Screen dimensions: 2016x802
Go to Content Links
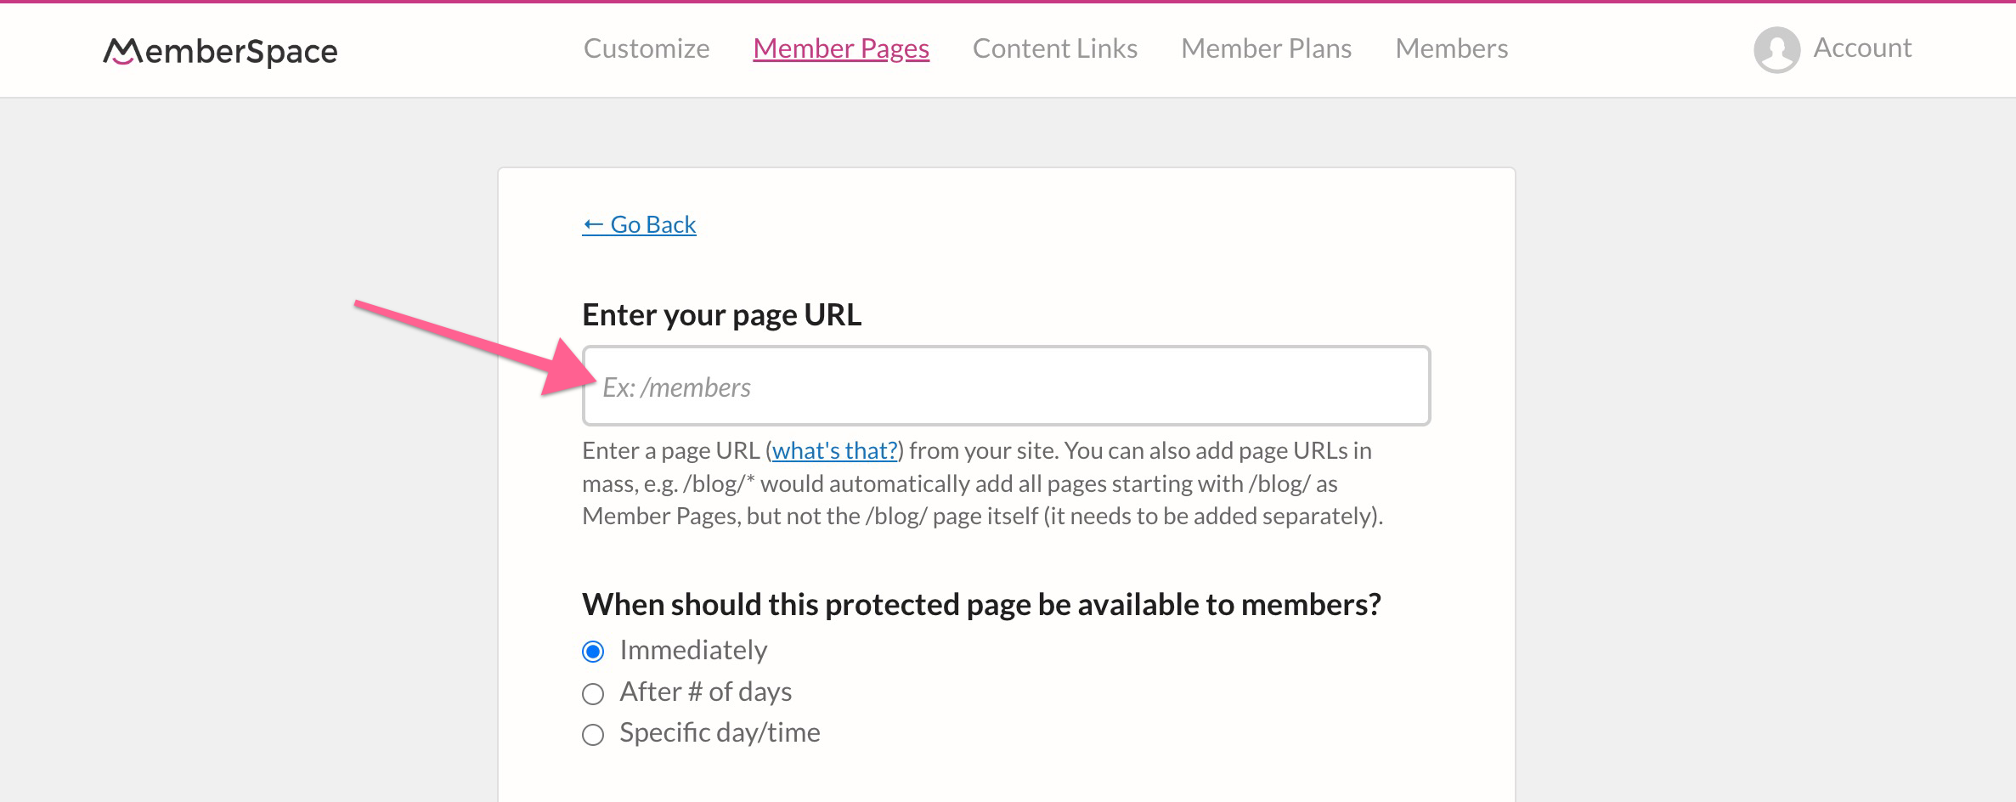1054,48
